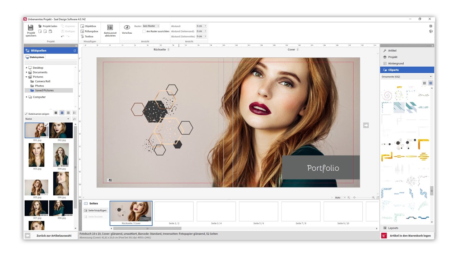Click the undo arrow in Projekt group
The width and height of the screenshot is (458, 258).
pyautogui.click(x=63, y=36)
